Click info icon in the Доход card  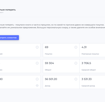(76, 79)
